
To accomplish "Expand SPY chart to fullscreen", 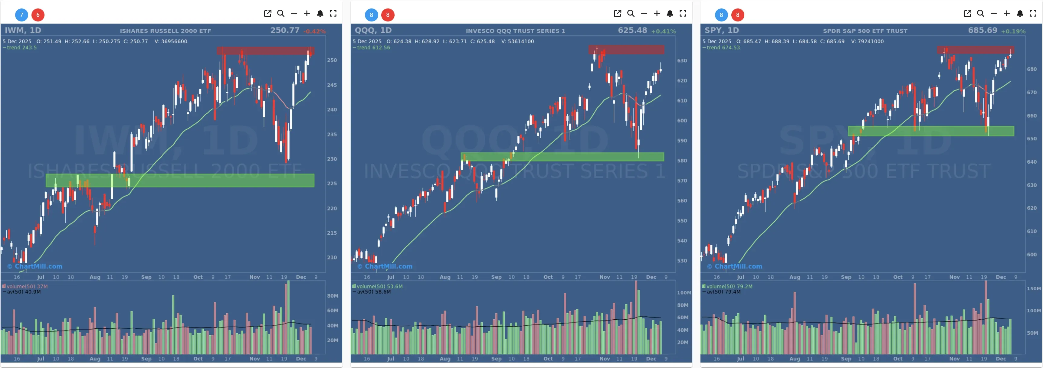I will point(1033,13).
